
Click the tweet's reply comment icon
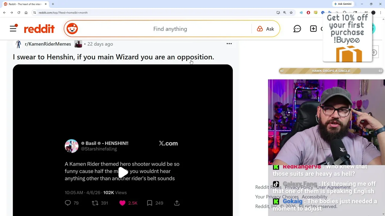tap(68, 203)
